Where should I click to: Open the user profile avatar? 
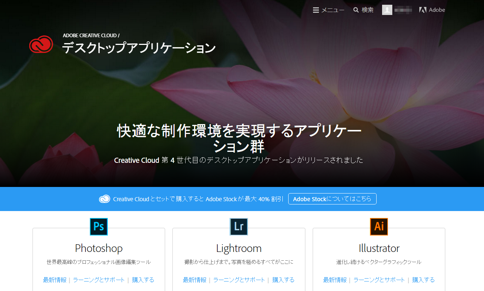coord(387,10)
